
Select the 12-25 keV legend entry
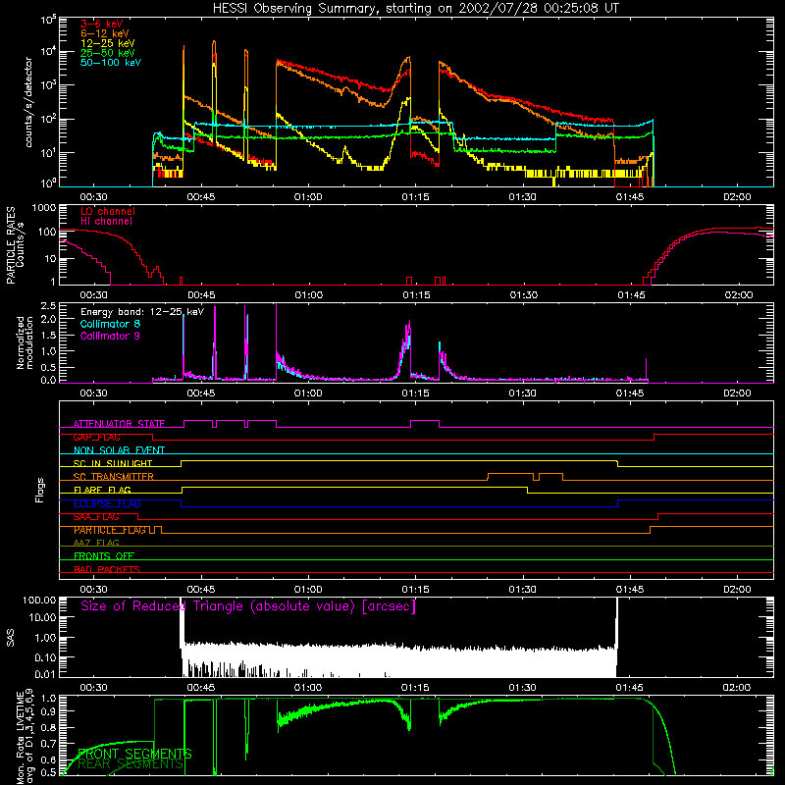[108, 43]
